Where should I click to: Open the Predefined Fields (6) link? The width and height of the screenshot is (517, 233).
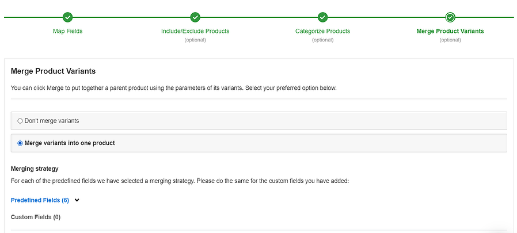coord(40,200)
